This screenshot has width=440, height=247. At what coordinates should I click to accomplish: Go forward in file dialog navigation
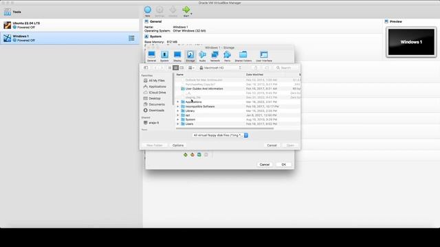[162, 68]
